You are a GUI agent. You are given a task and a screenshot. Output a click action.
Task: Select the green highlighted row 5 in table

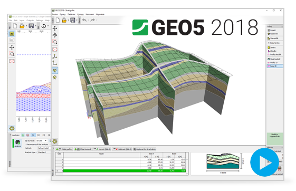(x=125, y=171)
